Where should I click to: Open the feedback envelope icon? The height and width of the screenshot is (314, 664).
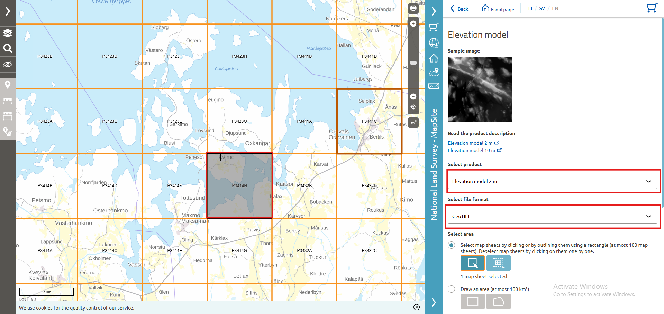pos(434,86)
